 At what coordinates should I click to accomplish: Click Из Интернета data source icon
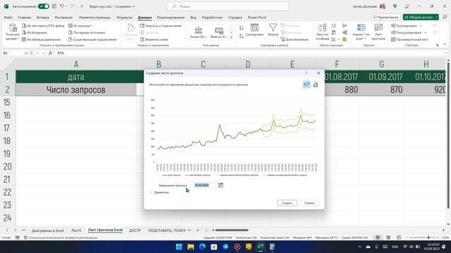tap(24, 33)
